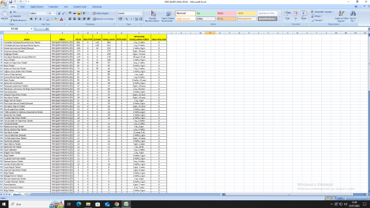Open the Veri tab

[x=66, y=7]
